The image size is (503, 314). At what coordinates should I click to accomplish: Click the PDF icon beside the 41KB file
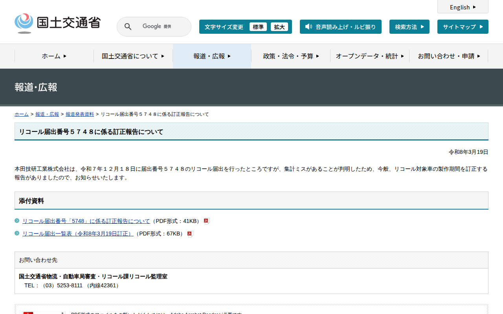point(206,221)
